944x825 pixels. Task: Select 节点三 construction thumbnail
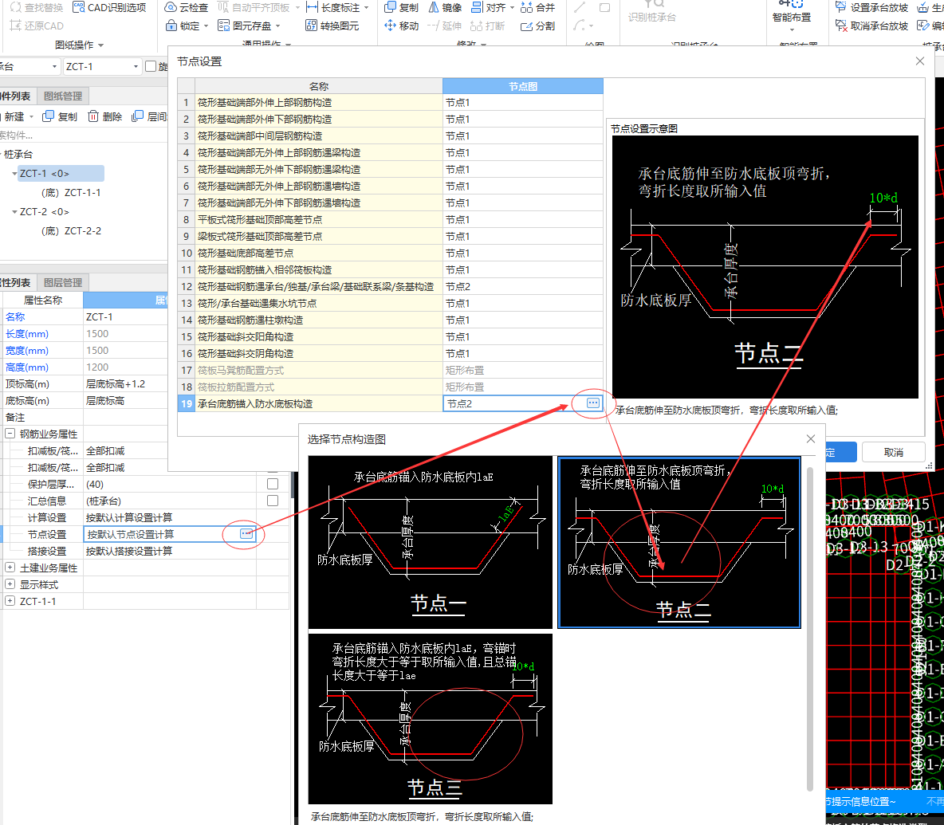coord(430,718)
